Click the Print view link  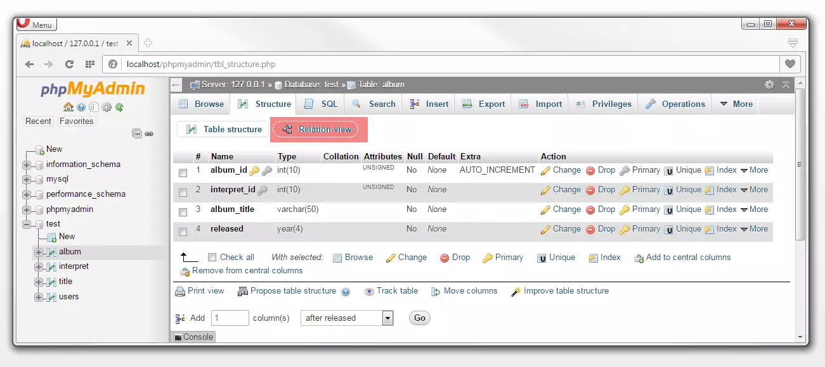pyautogui.click(x=200, y=292)
